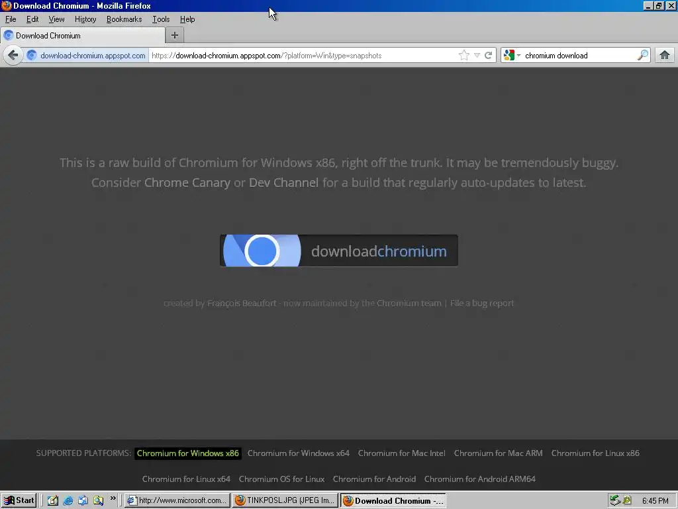Click the address bar URL field

(x=303, y=56)
